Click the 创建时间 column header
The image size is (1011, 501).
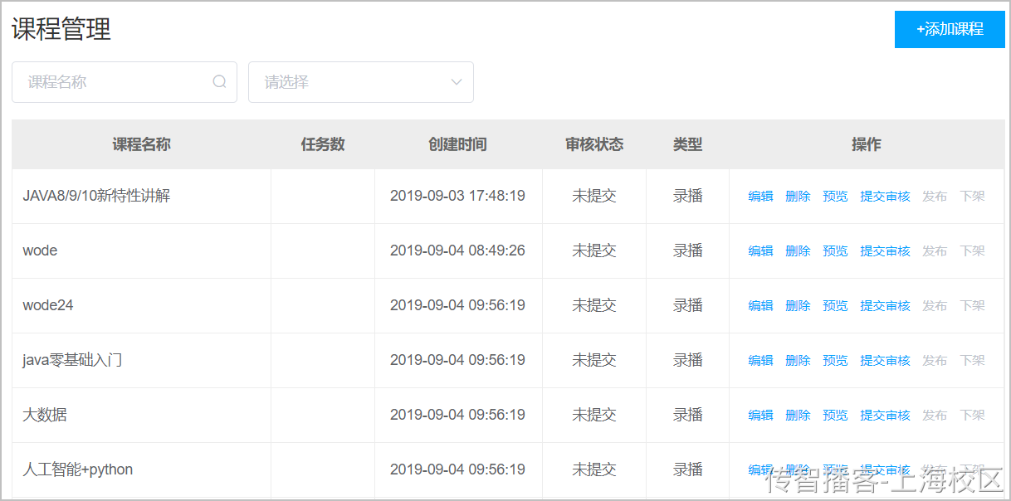458,144
